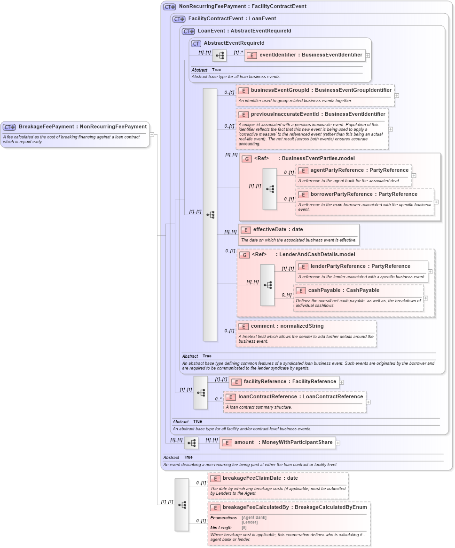The image size is (455, 548).
Task: Select the E icon of breakageFeeCalculatedBy
Action: 215,508
